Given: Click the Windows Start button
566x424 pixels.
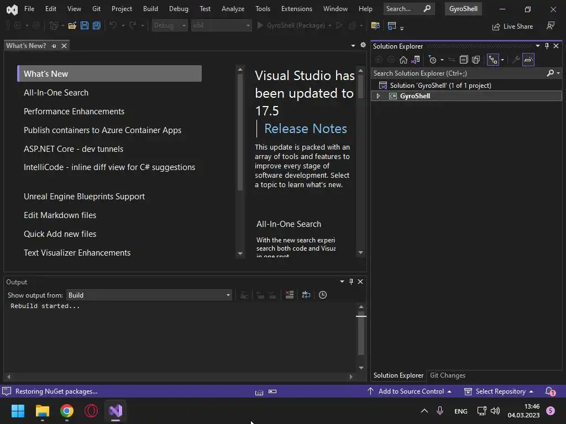Looking at the screenshot, I should point(18,411).
